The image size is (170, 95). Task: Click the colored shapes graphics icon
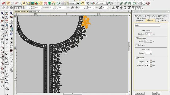37,3
